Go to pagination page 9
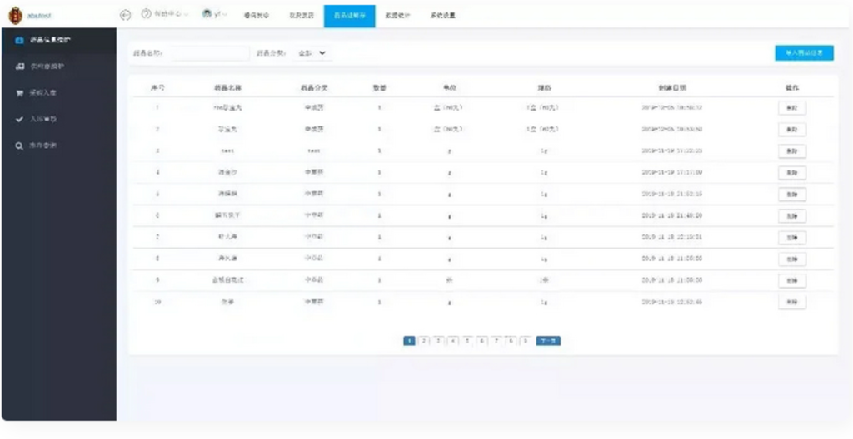The width and height of the screenshot is (853, 439). tap(526, 341)
